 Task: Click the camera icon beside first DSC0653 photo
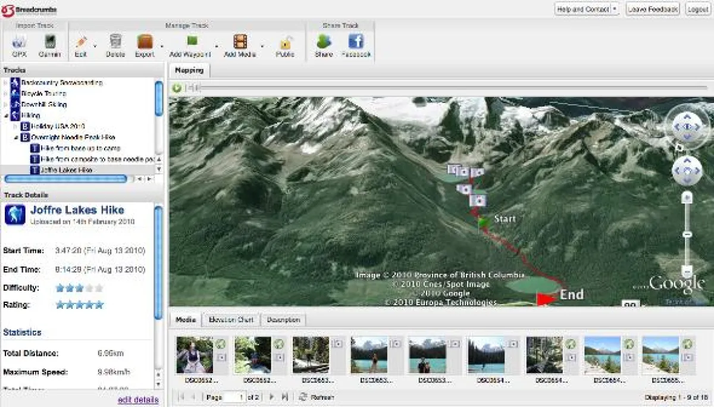pyautogui.click(x=337, y=344)
